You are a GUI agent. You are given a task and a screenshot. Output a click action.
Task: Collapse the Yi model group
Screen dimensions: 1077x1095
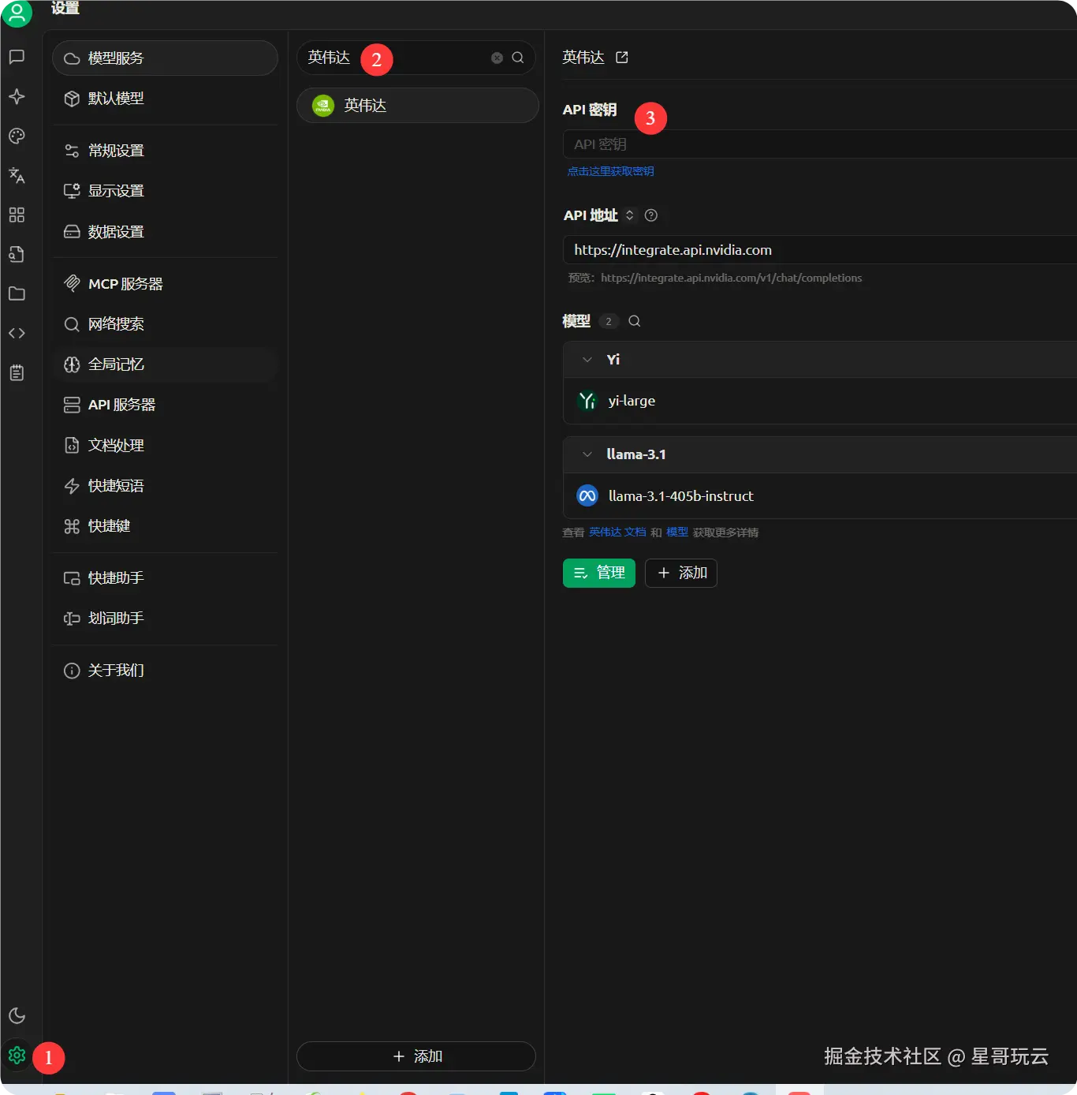pyautogui.click(x=587, y=360)
